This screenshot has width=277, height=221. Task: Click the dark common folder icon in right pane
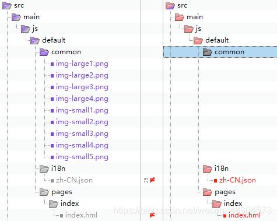click(208, 52)
